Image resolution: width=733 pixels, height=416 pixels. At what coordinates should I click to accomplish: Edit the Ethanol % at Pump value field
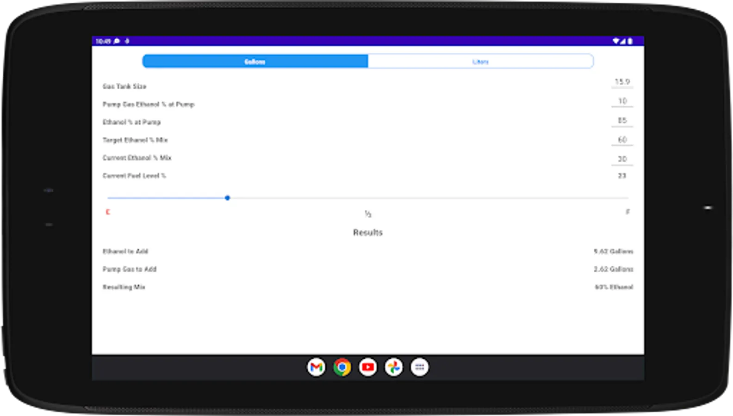[x=622, y=121]
